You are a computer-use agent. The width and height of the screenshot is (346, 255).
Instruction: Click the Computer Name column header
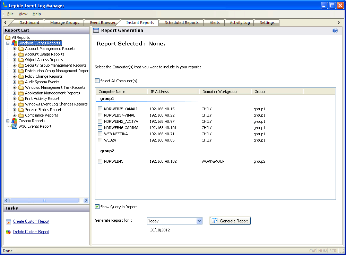pyautogui.click(x=121, y=92)
